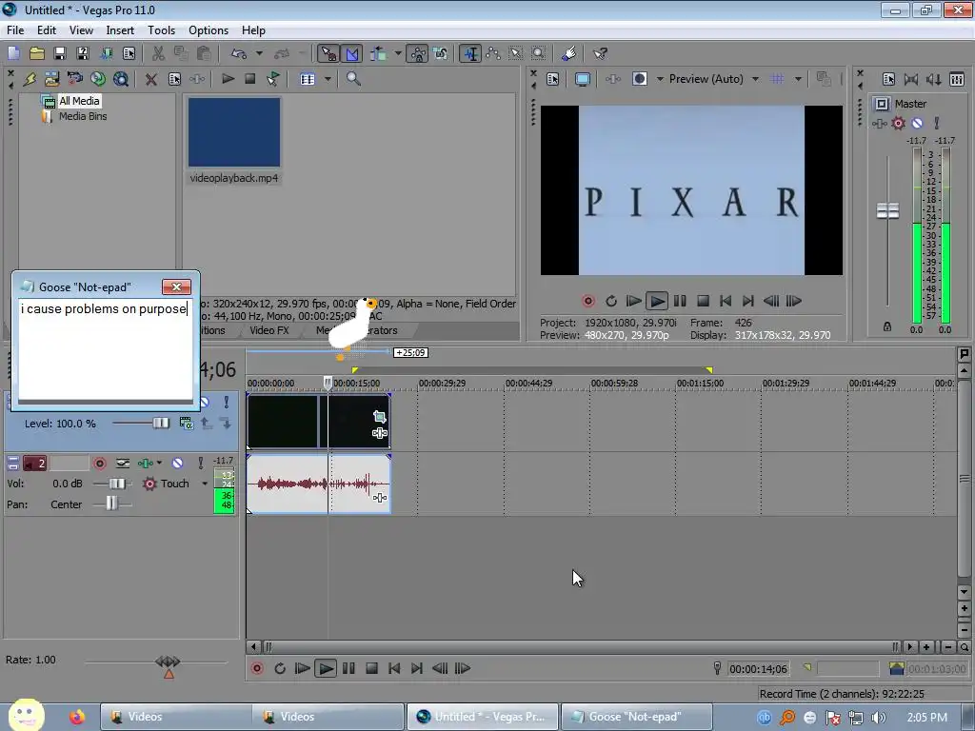Open project properties toolbar icon
The height and width of the screenshot is (731, 975).
[129, 53]
